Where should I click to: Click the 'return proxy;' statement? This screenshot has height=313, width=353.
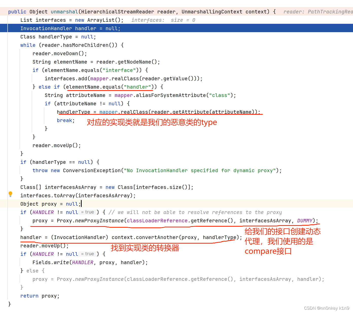[40, 296]
